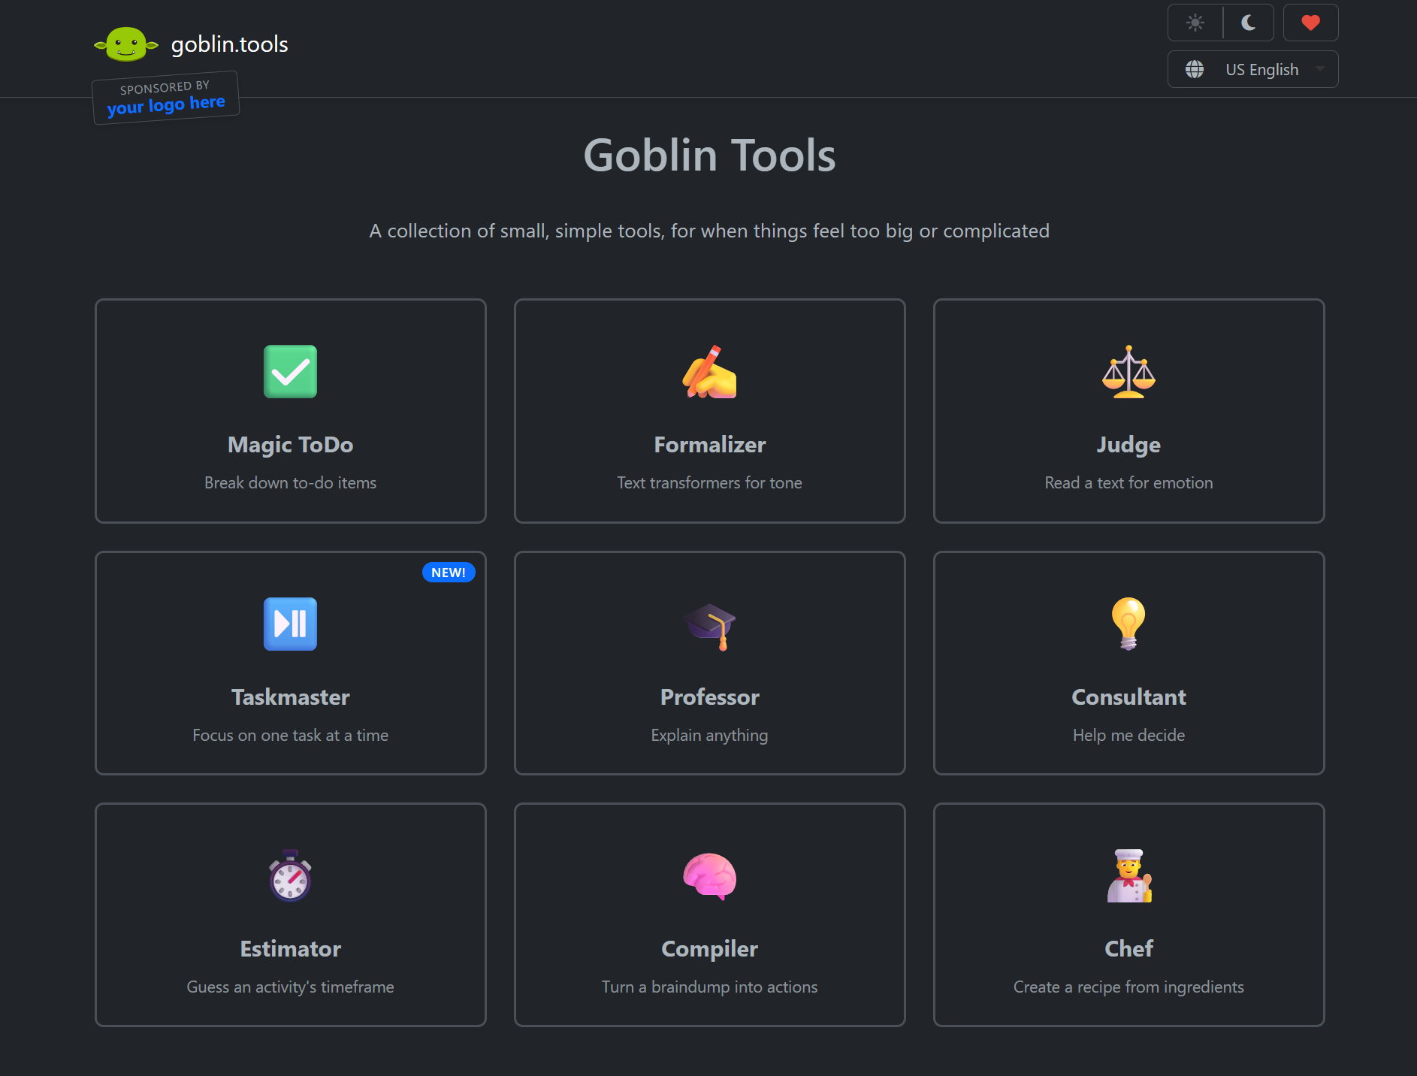
Task: Open the Magic ToDo tool title
Action: point(290,444)
